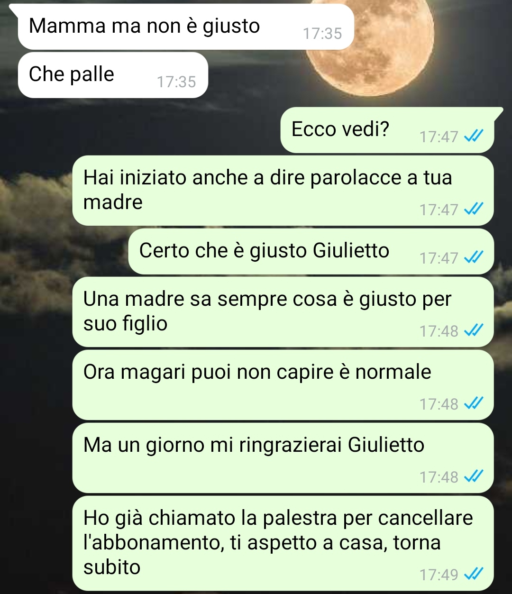Select the "Hai iniziato anche a dire parolacce" message

click(283, 190)
